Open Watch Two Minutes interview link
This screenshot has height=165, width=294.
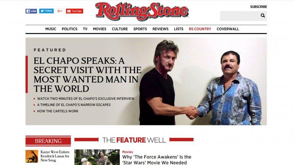[x=86, y=99]
